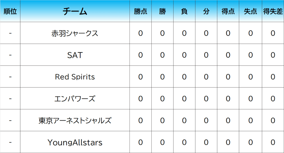Click 勝点 value for 赤羽シャークス
Screen dimensions: 284x153
pos(141,33)
